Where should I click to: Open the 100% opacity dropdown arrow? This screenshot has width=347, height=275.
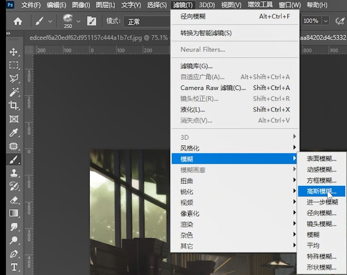coord(325,21)
